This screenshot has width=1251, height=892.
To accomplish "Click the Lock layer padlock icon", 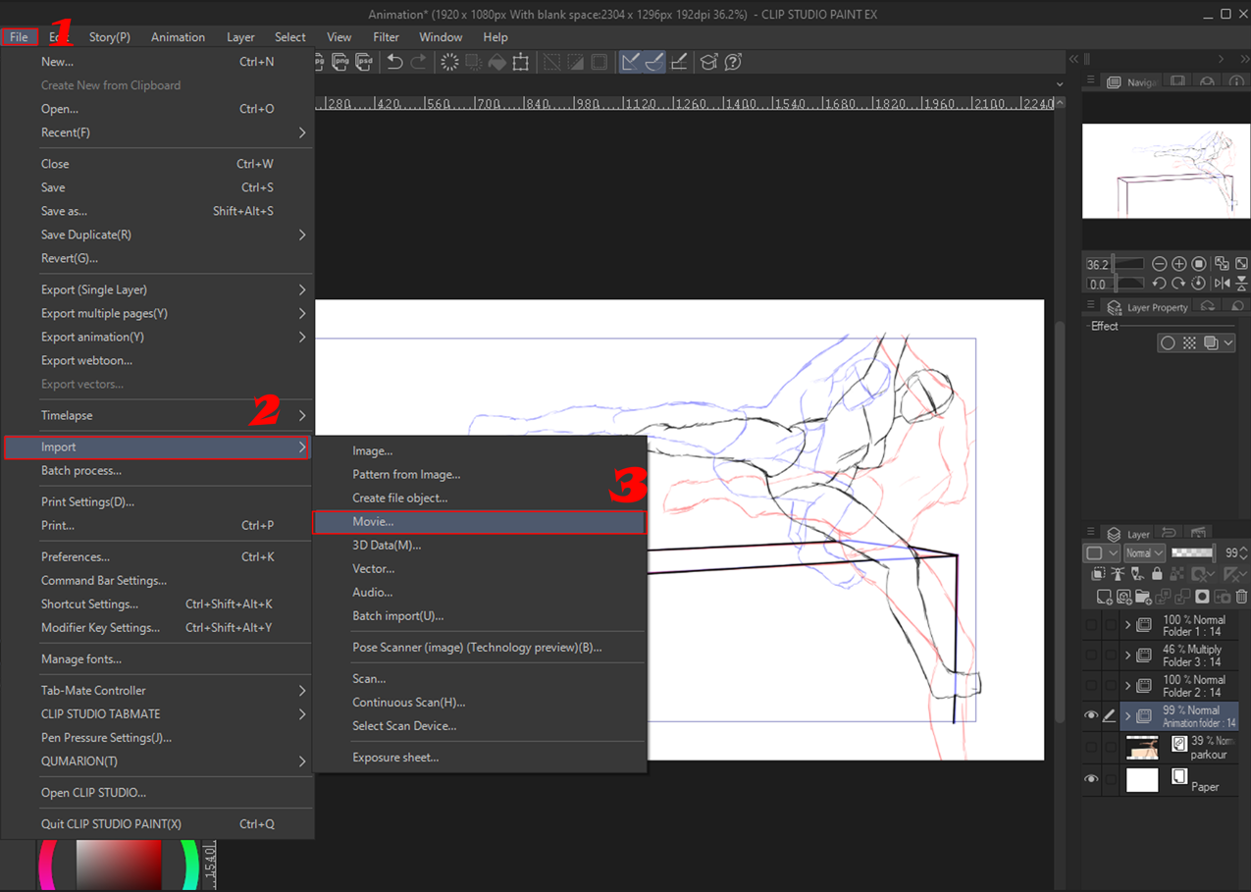I will [1157, 574].
